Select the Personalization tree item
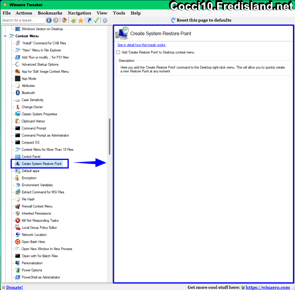Image resolution: width=295 pixels, height=290 pixels. [32, 263]
